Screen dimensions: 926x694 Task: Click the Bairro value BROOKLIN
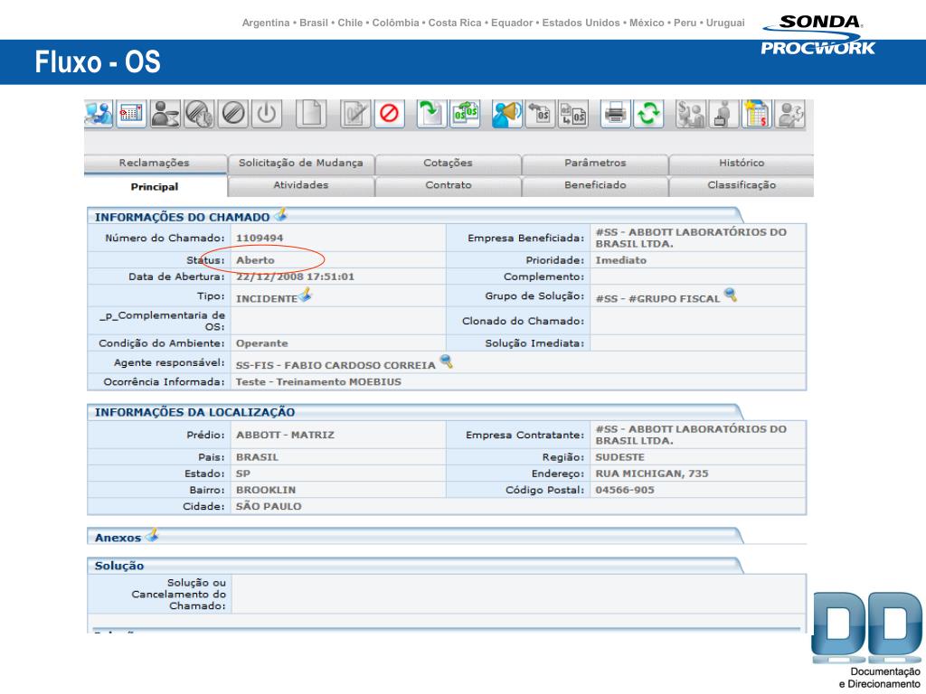(x=266, y=491)
